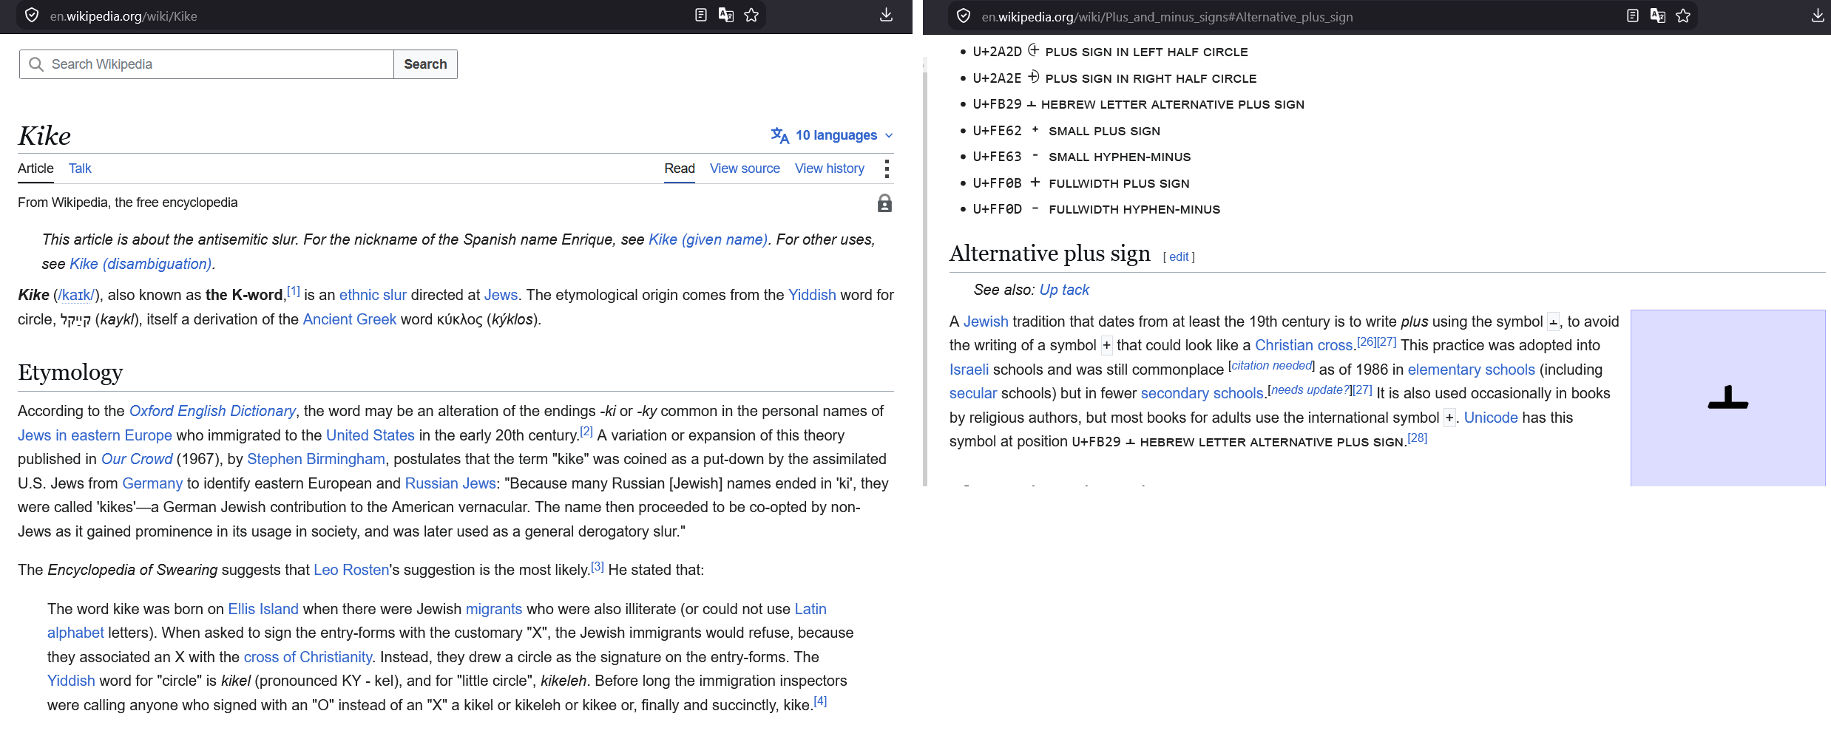Screen dimensions: 1831x742
Task: Click the shield icon in the Kike page address bar
Action: tap(32, 16)
